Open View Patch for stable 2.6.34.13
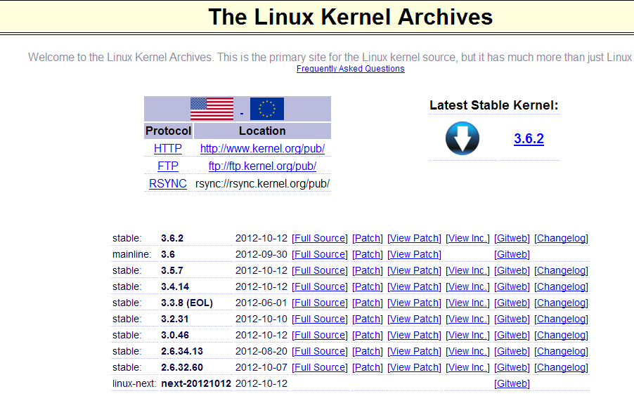Viewport: 634px width, 403px height. [415, 351]
